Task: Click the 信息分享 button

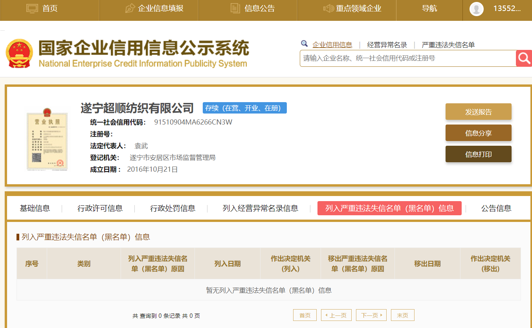Action: (x=479, y=133)
